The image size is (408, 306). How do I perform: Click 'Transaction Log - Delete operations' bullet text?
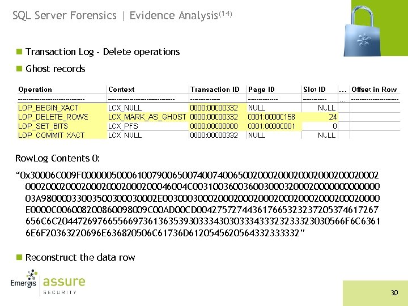103,52
